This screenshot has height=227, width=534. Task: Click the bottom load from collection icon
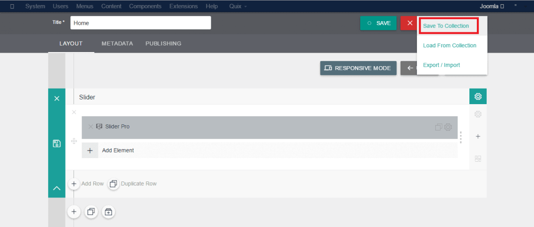coord(108,212)
